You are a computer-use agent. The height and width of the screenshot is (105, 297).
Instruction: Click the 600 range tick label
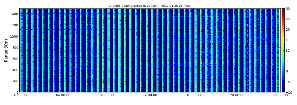click(x=15, y=59)
